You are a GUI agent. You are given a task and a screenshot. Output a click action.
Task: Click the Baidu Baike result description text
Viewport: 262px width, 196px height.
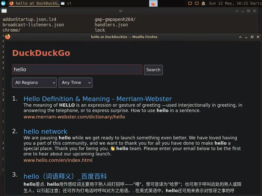[x=132, y=187]
